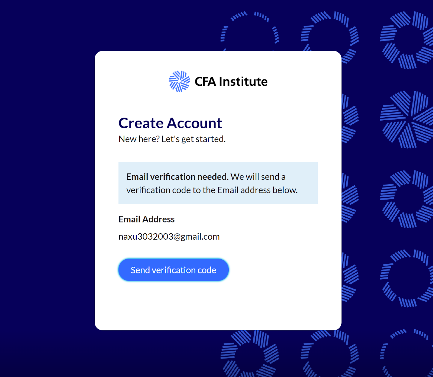Viewport: 433px width, 377px height.
Task: Click the light blue information banner
Action: 218,183
